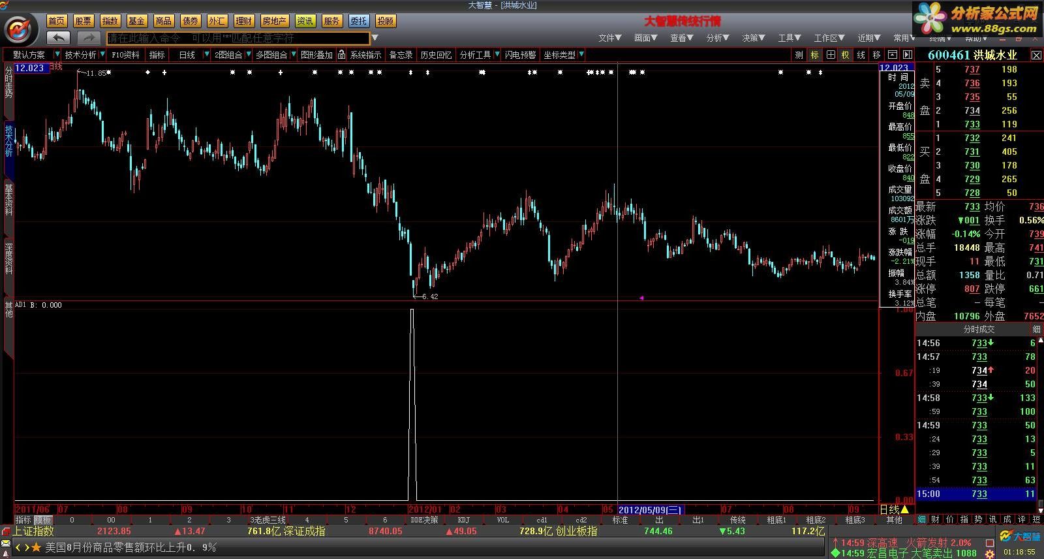Open the 工作区 menu
Image resolution: width=1044 pixels, height=559 pixels.
point(829,38)
